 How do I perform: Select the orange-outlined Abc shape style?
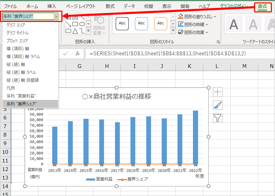pyautogui.click(x=161, y=23)
